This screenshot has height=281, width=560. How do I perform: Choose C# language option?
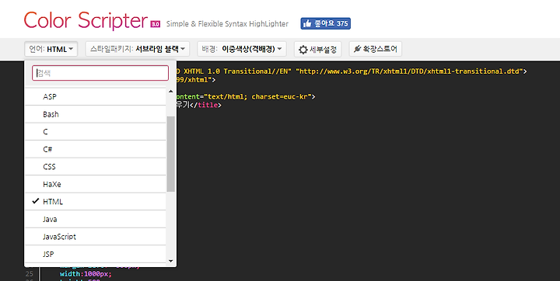coord(96,149)
